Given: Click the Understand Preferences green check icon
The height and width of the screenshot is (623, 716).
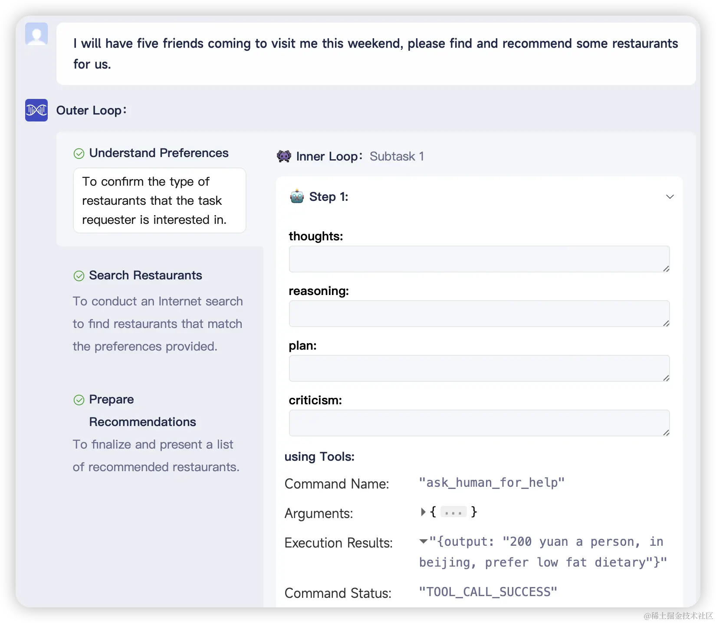Looking at the screenshot, I should point(79,154).
